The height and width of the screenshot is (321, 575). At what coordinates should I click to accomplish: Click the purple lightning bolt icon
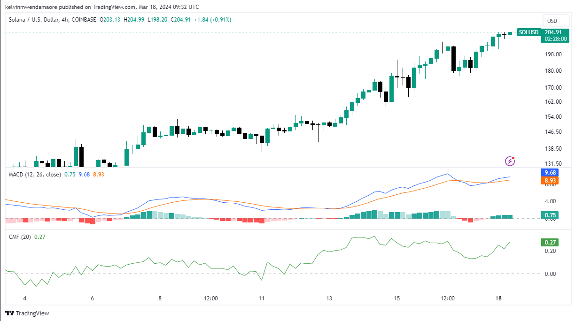(510, 161)
